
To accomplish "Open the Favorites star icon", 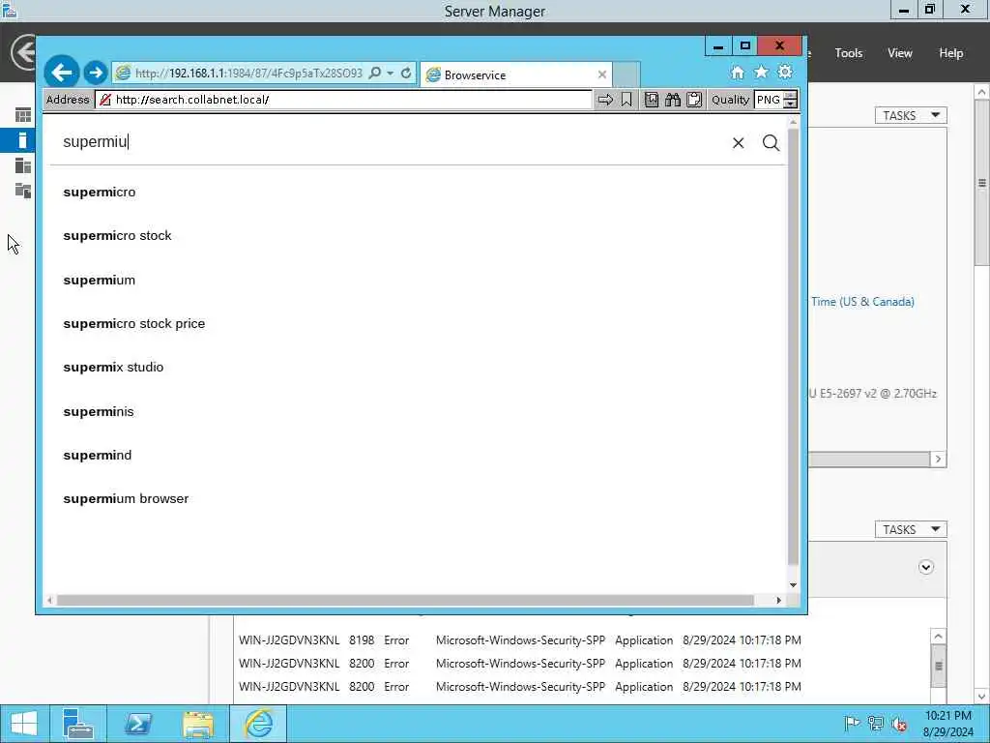I will point(762,72).
